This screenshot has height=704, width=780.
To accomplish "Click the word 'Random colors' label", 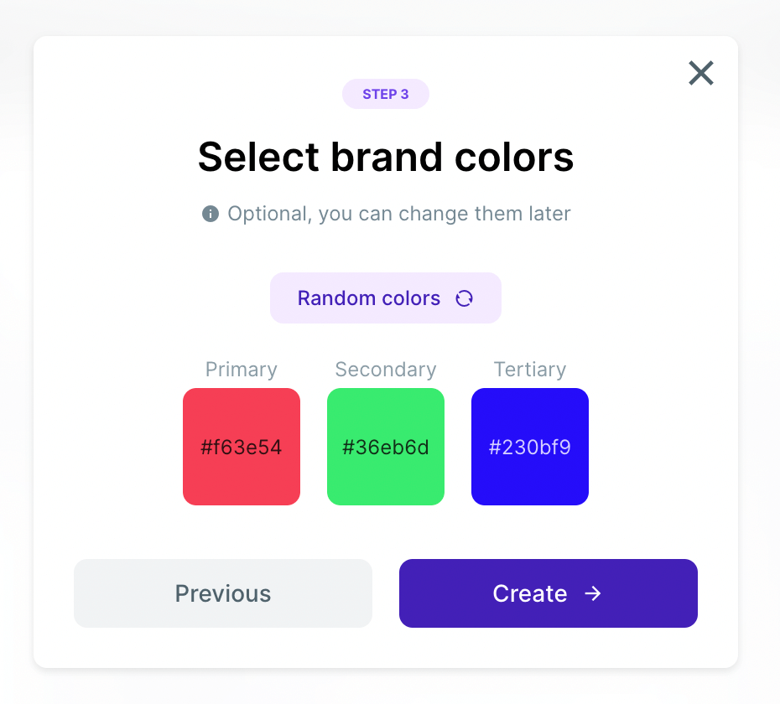I will pos(369,298).
